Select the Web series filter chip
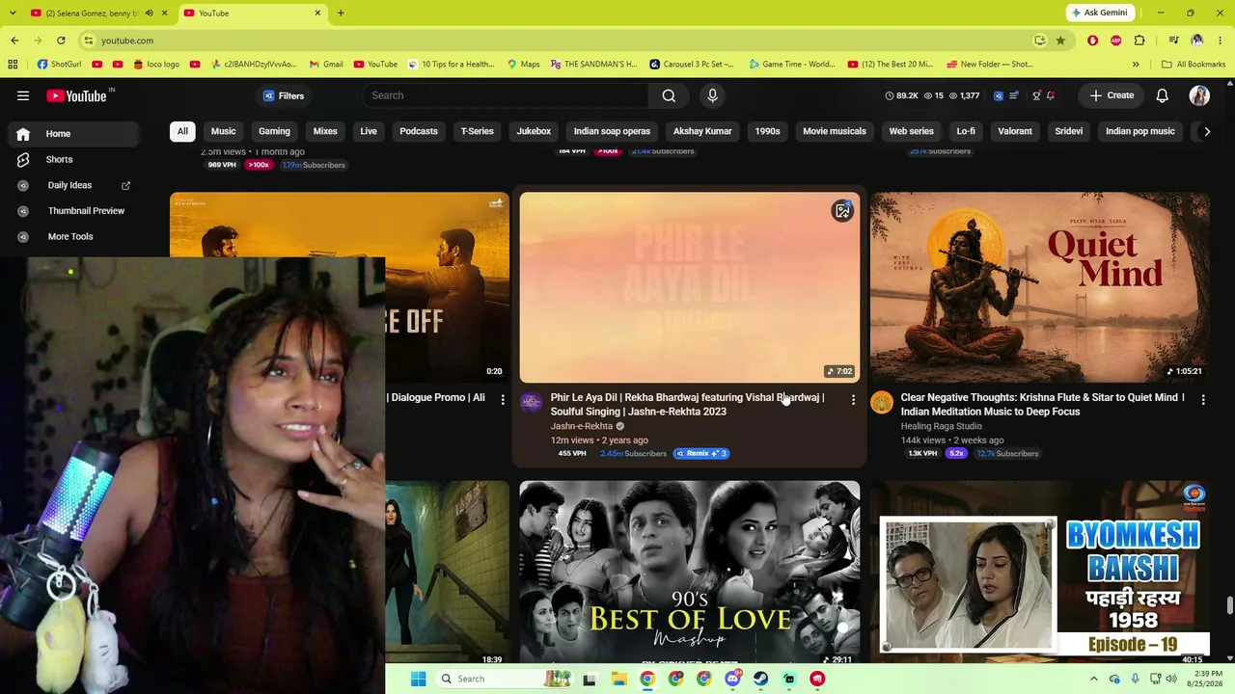Viewport: 1235px width, 694px height. tap(911, 131)
